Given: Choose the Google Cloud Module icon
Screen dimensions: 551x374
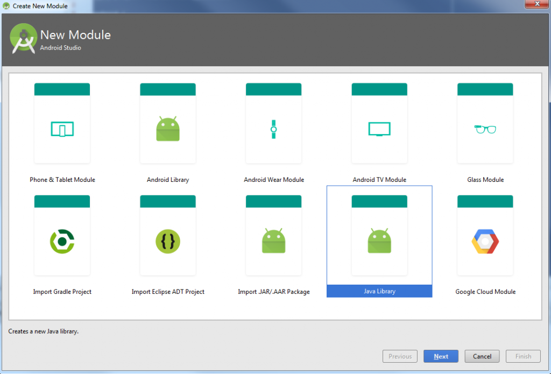Looking at the screenshot, I should click(x=485, y=235).
